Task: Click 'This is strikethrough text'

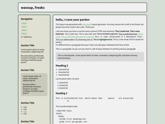Action: pos(107,34)
